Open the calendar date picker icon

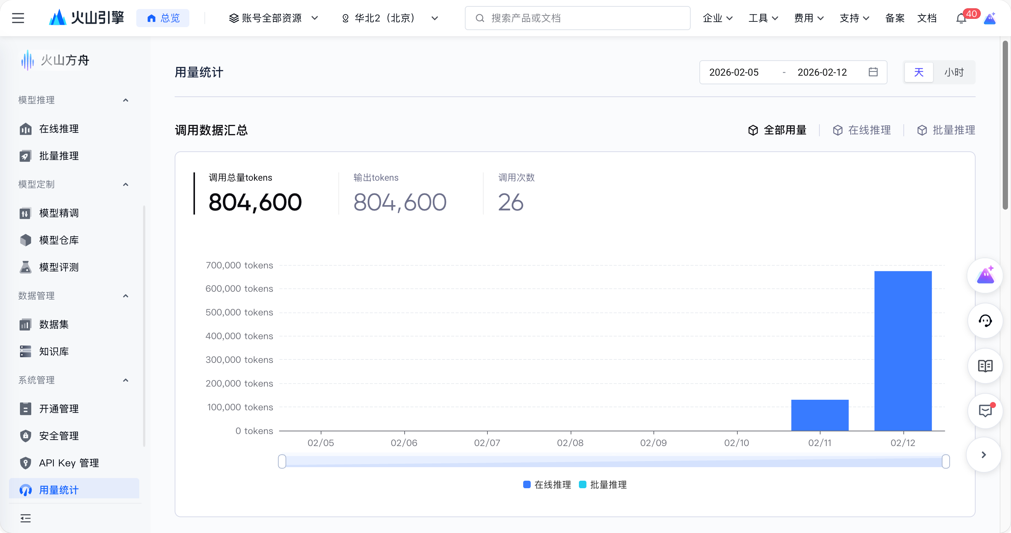873,72
